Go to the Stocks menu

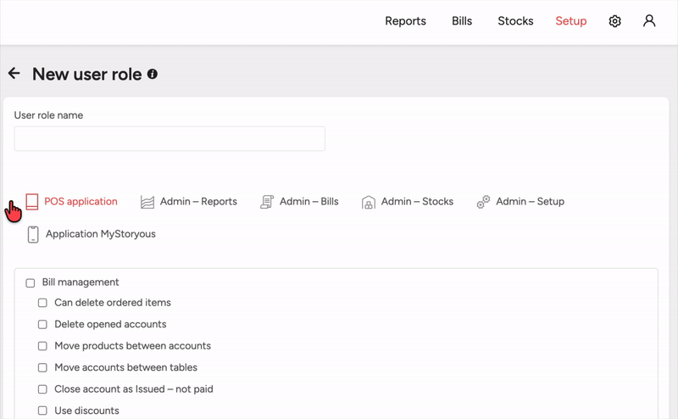click(x=515, y=21)
